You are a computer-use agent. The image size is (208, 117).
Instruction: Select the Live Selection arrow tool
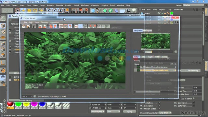coord(17,10)
